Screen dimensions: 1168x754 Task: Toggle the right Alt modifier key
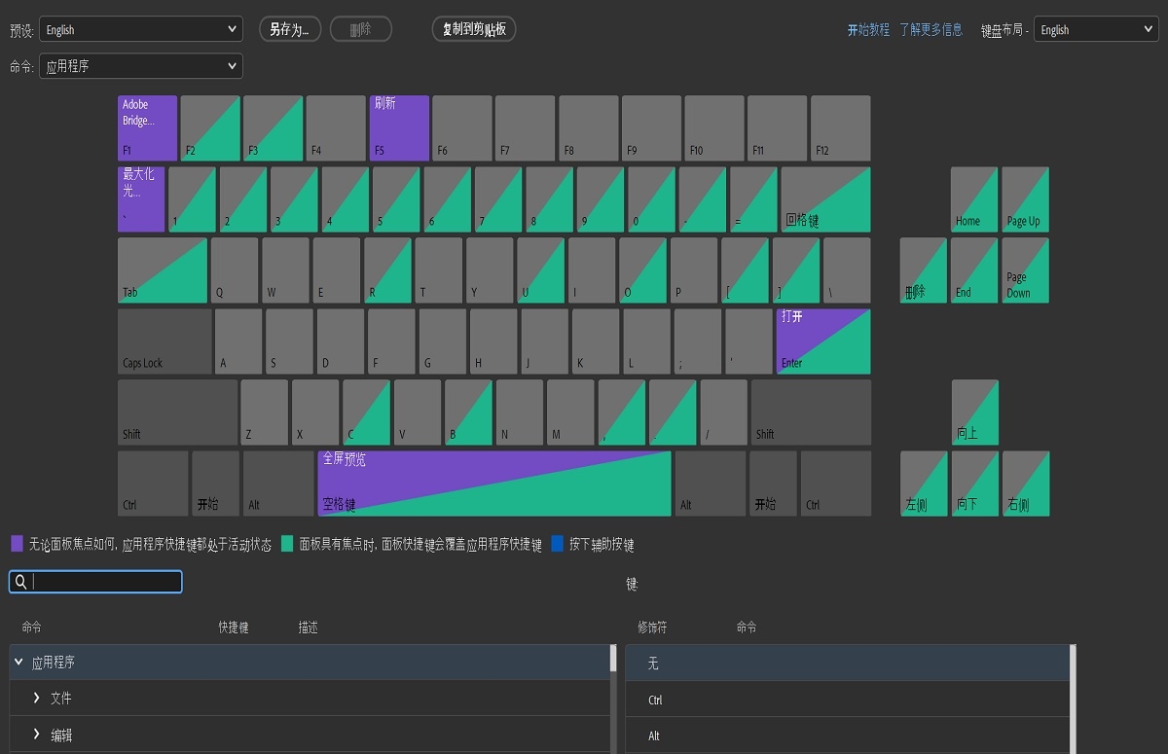point(711,484)
